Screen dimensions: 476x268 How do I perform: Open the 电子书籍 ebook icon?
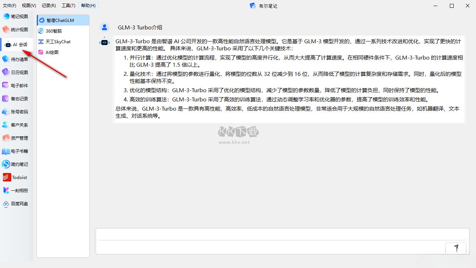point(6,151)
